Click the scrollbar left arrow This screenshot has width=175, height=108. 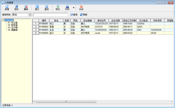coord(34,102)
